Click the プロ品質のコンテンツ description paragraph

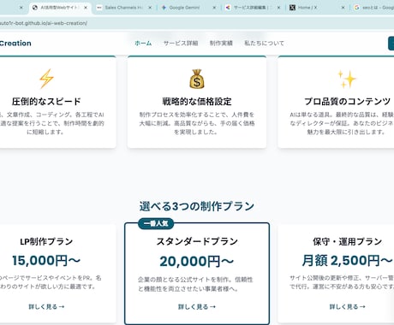pyautogui.click(x=342, y=123)
